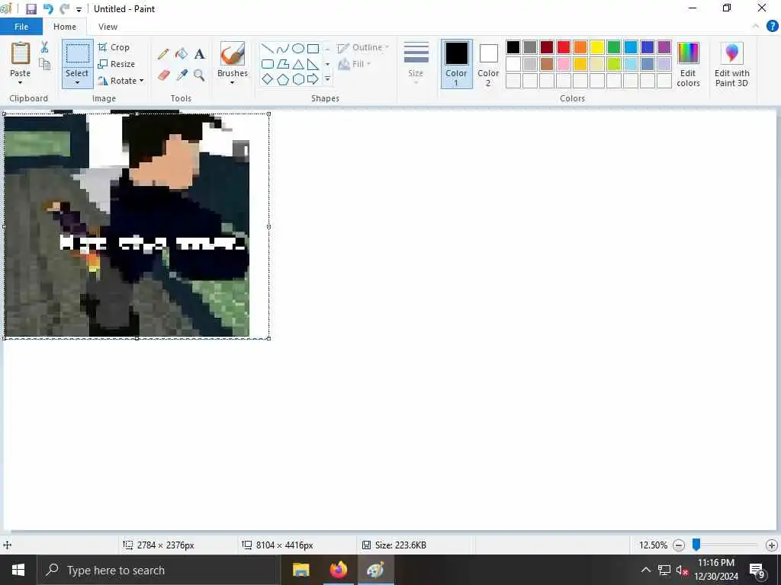Pick the red color swatch
This screenshot has height=585, width=781.
[564, 47]
